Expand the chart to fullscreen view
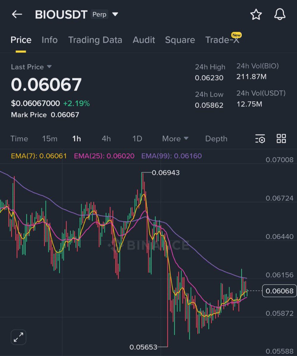Image resolution: width=297 pixels, height=356 pixels. coord(18,337)
